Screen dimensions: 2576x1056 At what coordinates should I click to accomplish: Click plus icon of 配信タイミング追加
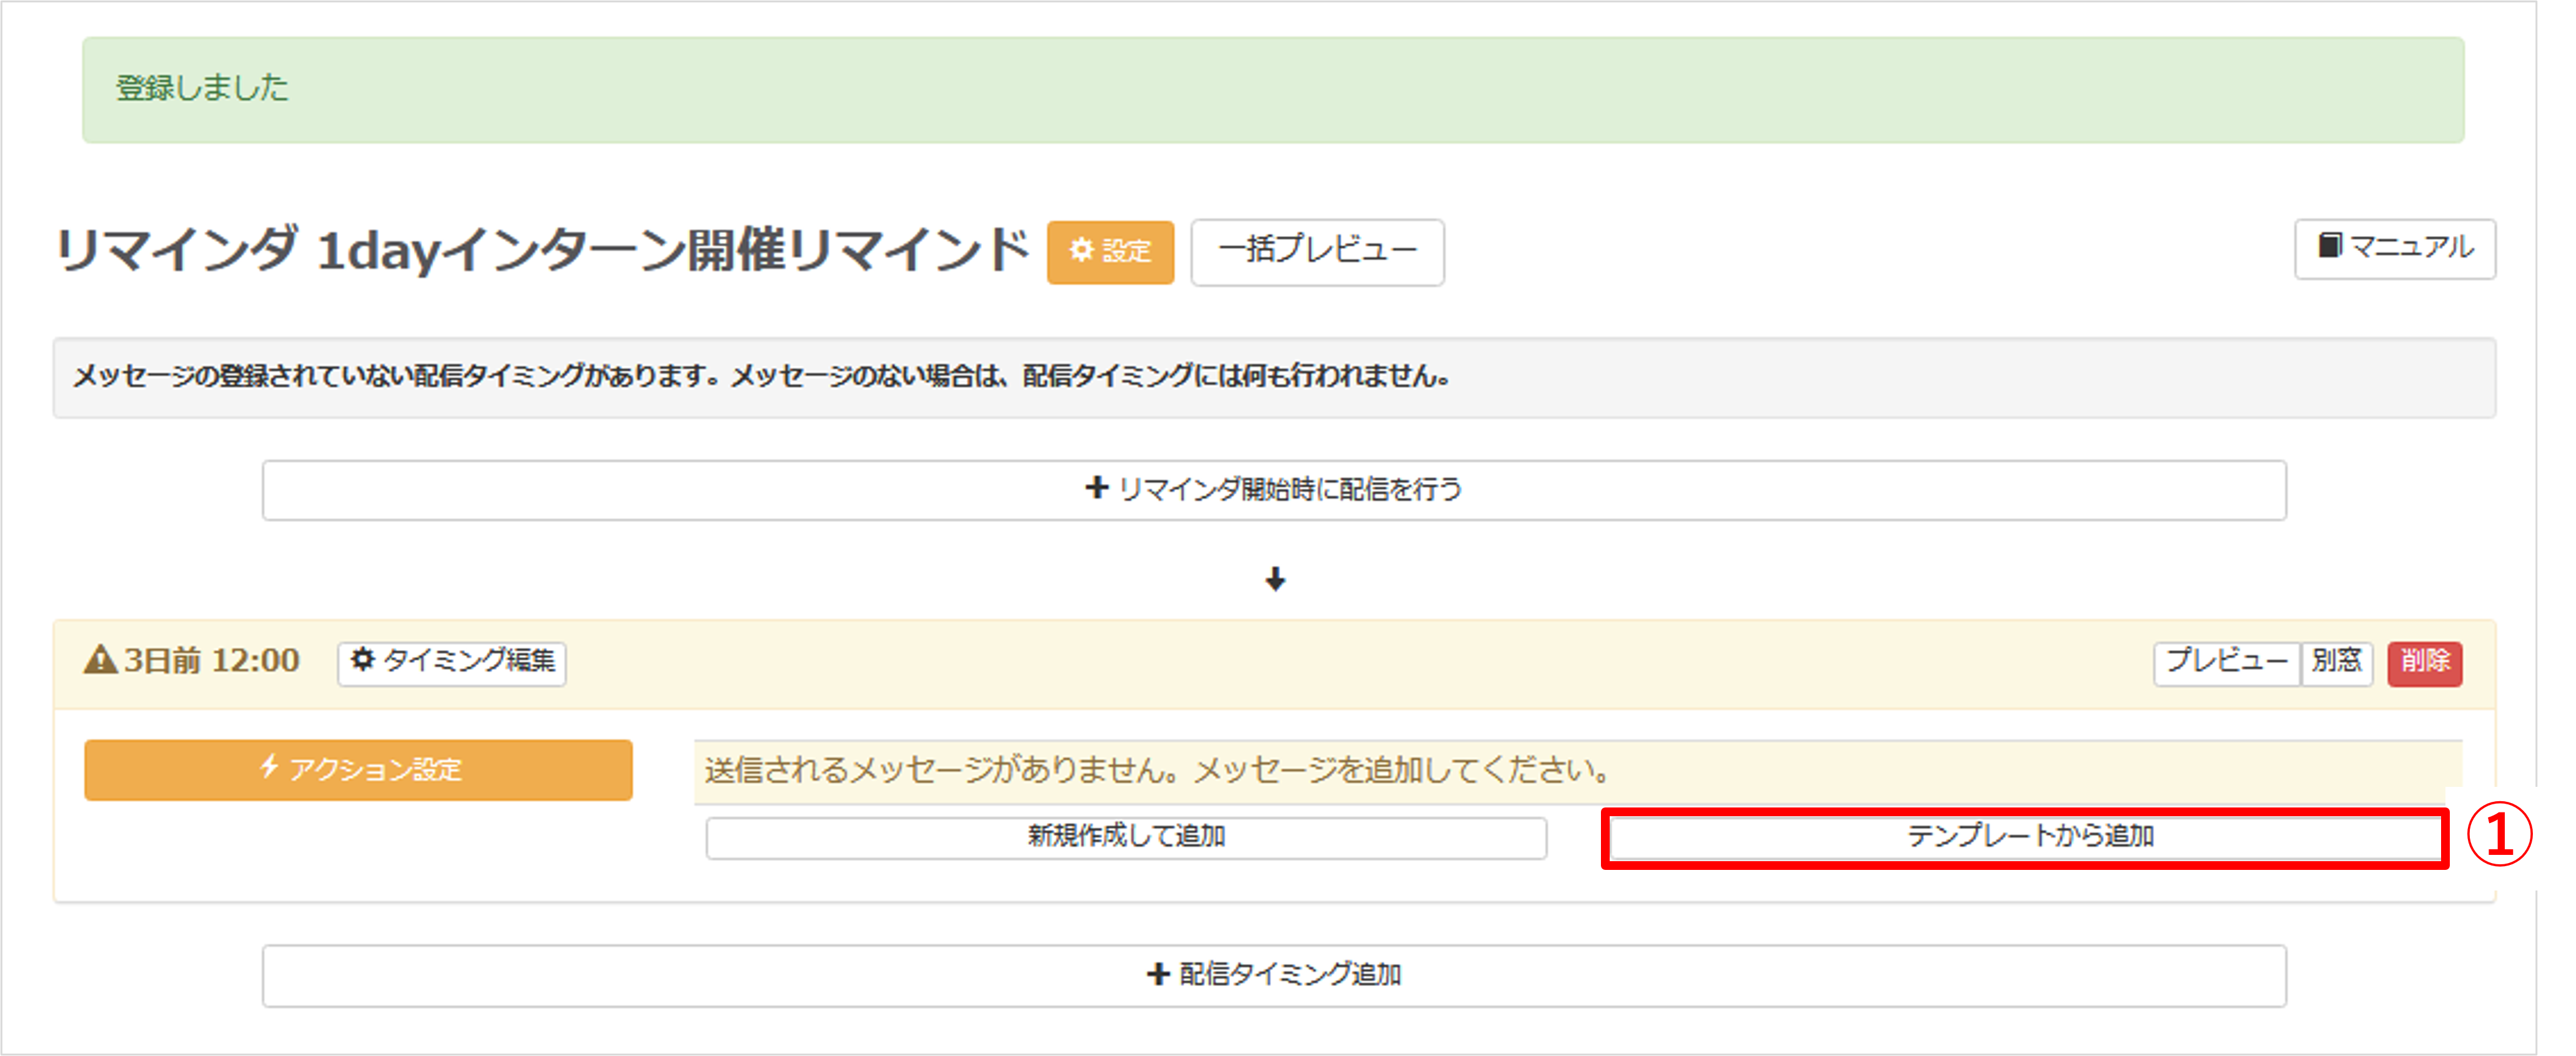click(1158, 974)
